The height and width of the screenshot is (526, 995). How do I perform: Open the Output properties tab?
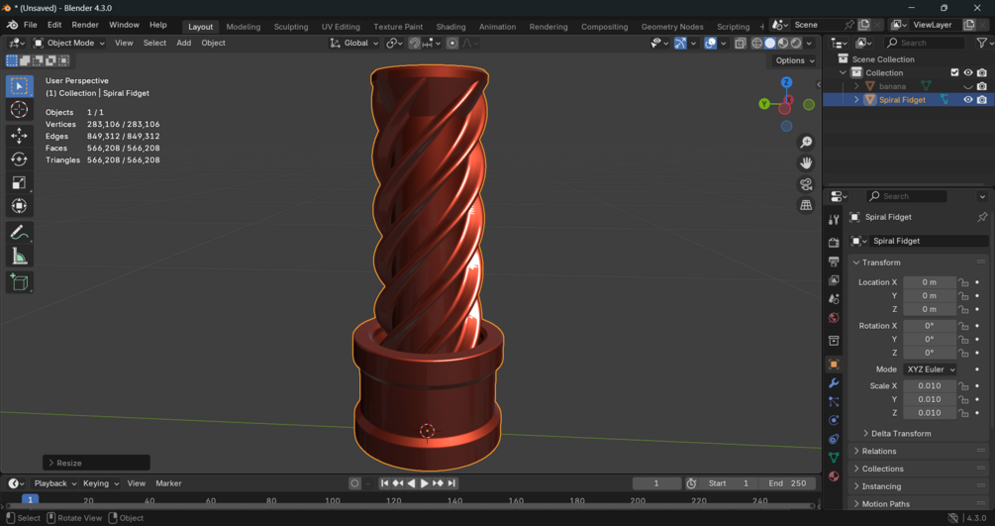coord(834,262)
